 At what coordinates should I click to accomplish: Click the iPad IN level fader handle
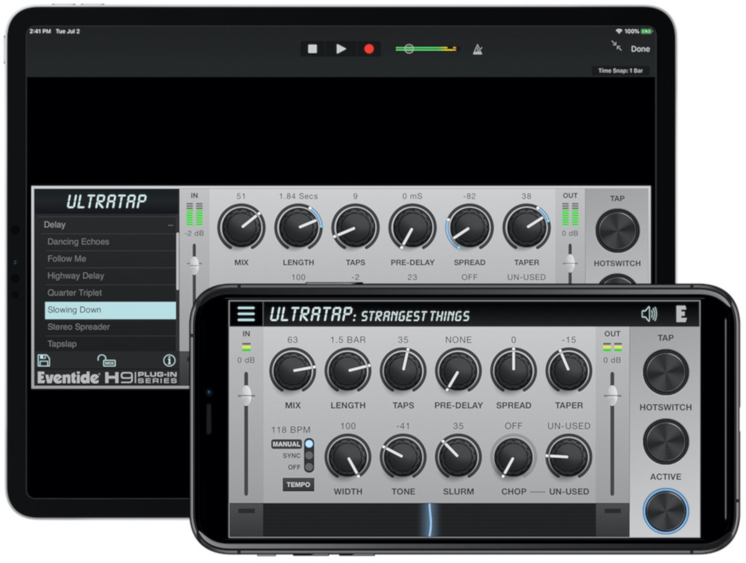(x=194, y=264)
